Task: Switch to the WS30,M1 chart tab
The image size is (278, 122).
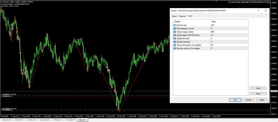Action: coord(19,120)
